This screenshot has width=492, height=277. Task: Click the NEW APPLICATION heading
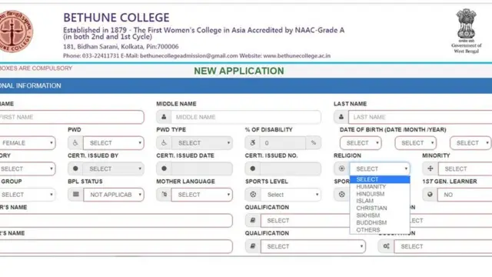[x=239, y=71]
